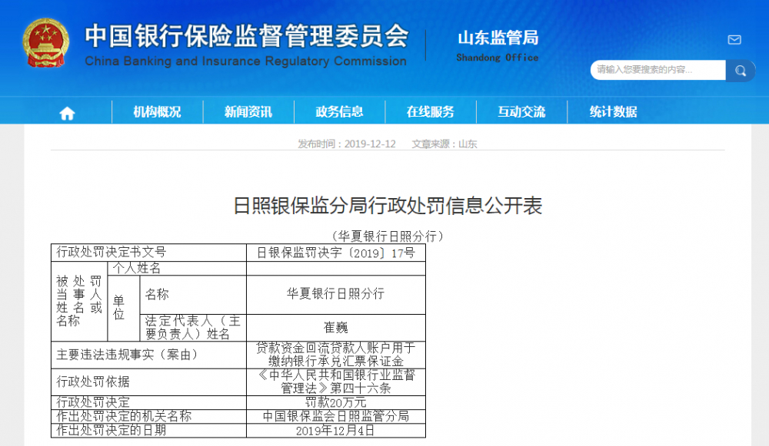Click the 2019年12月4日 decision date cell
The image size is (769, 446).
(335, 431)
